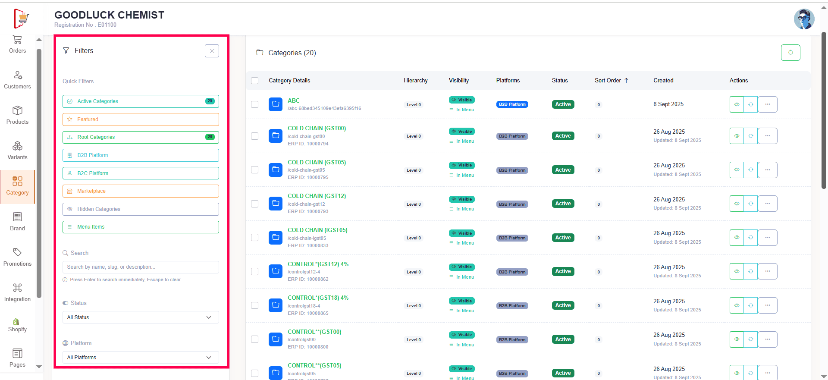Image resolution: width=828 pixels, height=380 pixels.
Task: Click the refresh icon beside Categories header
Action: [790, 53]
